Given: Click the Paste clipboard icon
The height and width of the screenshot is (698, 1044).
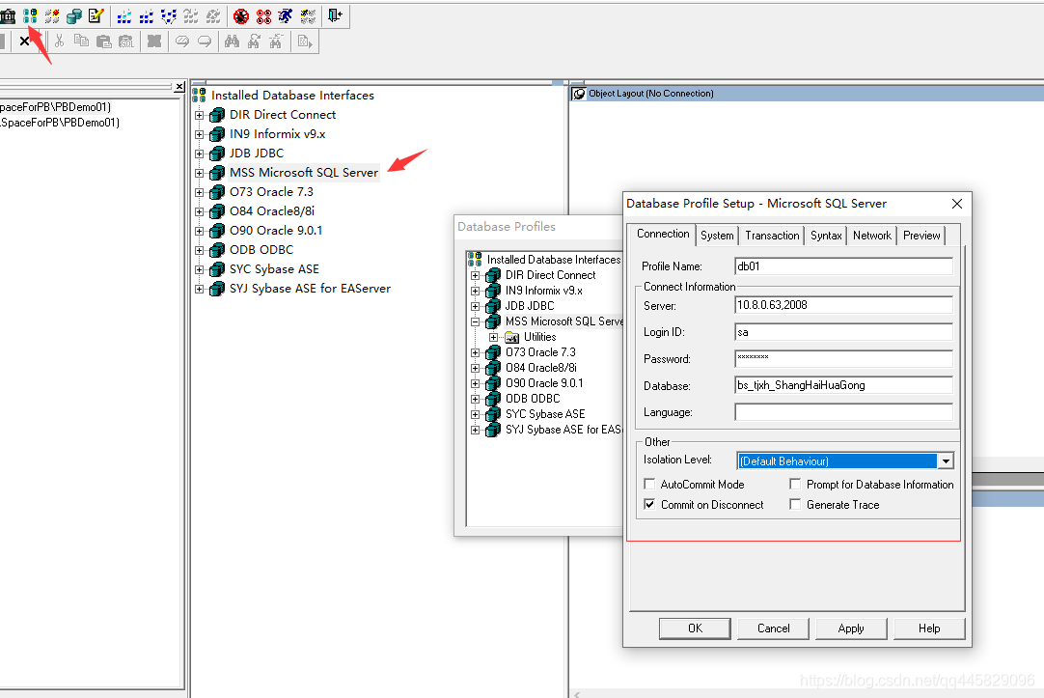Looking at the screenshot, I should click(x=104, y=42).
